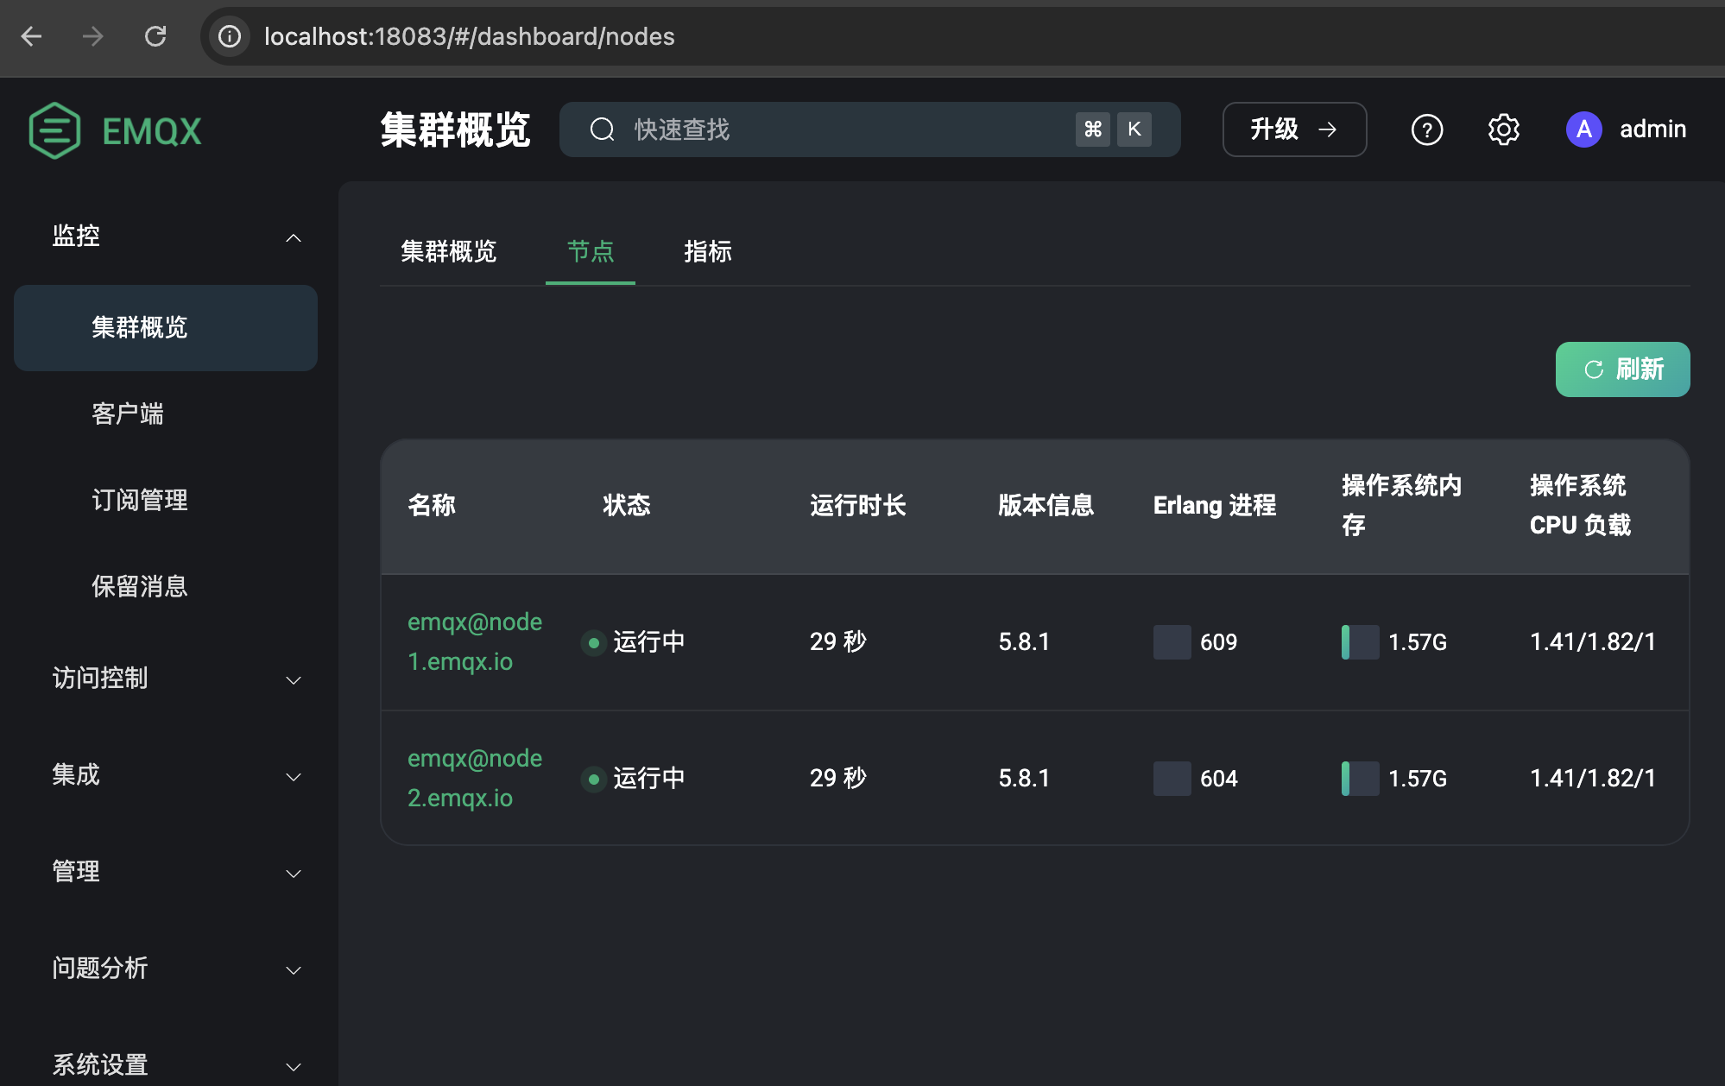Screen dimensions: 1725x1086
Task: Select 集群概览 in the sidebar
Action: pyautogui.click(x=166, y=328)
